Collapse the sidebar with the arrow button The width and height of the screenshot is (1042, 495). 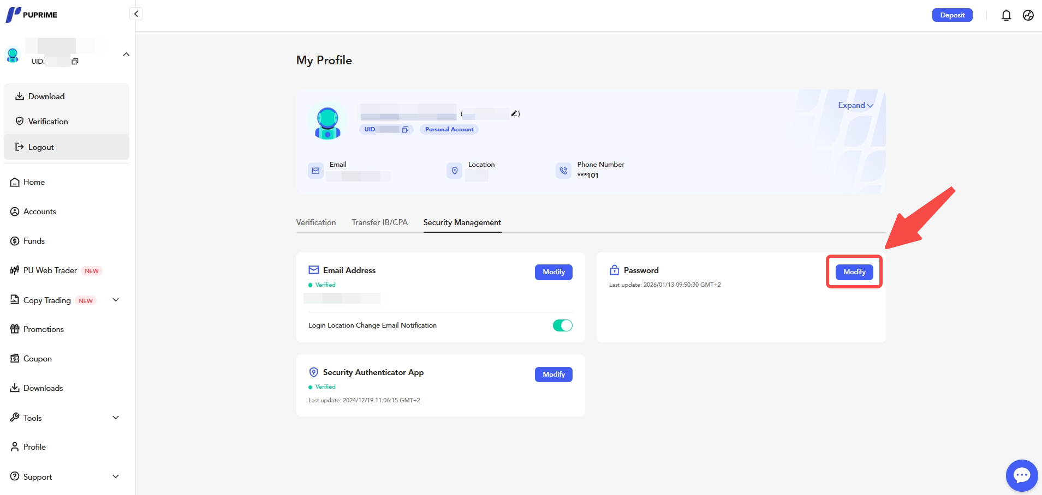(136, 14)
